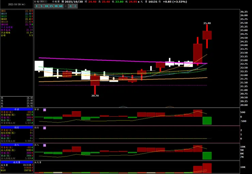Screen dimensions: 252x174
Task: Select the 5-minute timeframe button
Action: [42, 6]
